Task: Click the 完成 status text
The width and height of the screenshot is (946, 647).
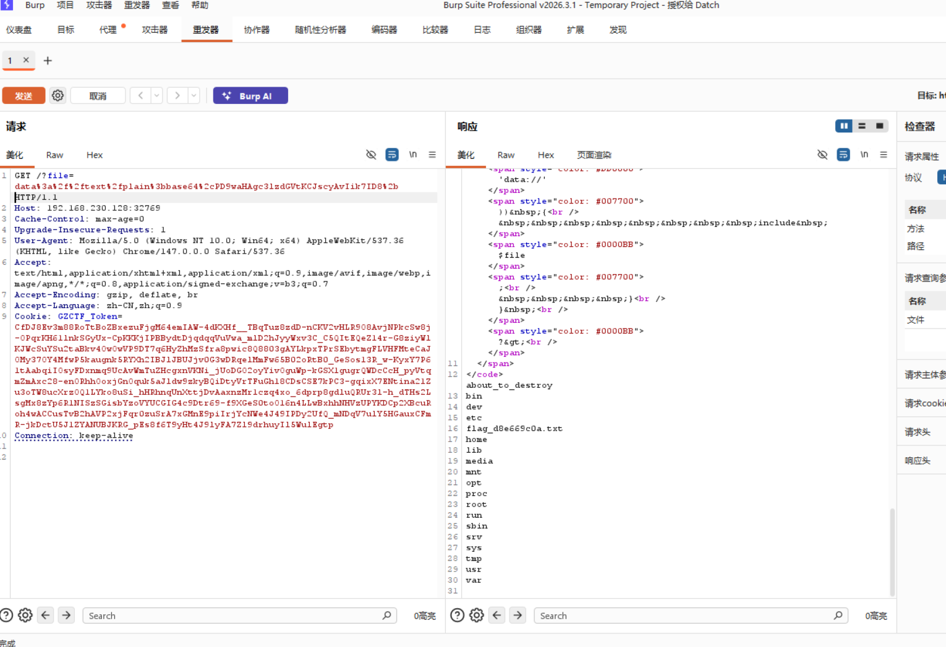Action: coord(7,642)
